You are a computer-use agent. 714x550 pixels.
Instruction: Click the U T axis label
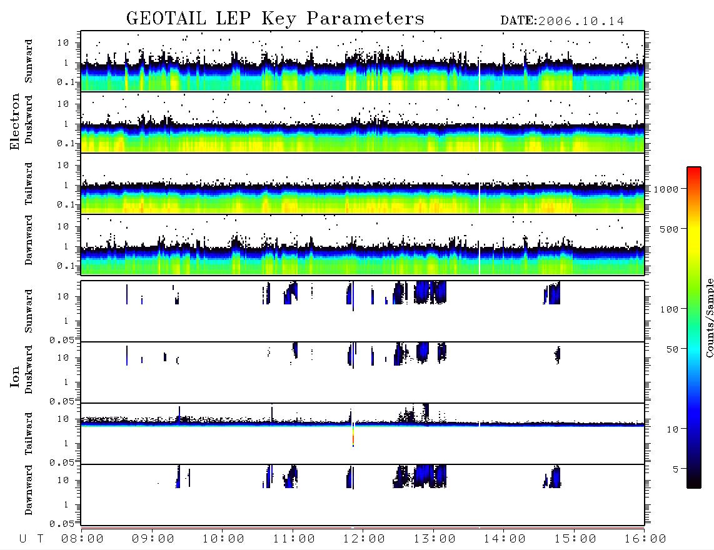(x=31, y=539)
